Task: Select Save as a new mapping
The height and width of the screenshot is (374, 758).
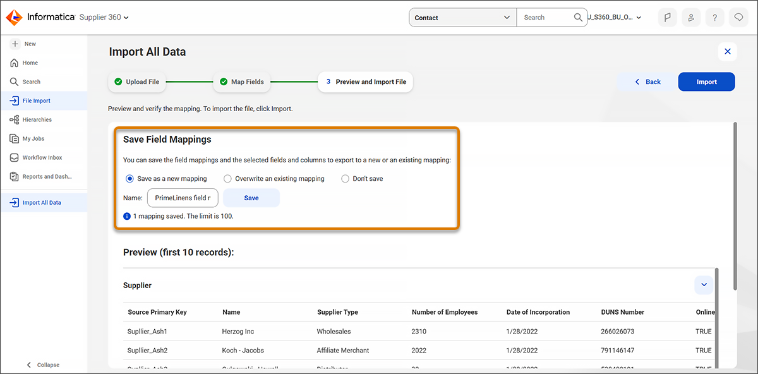Action: 129,179
